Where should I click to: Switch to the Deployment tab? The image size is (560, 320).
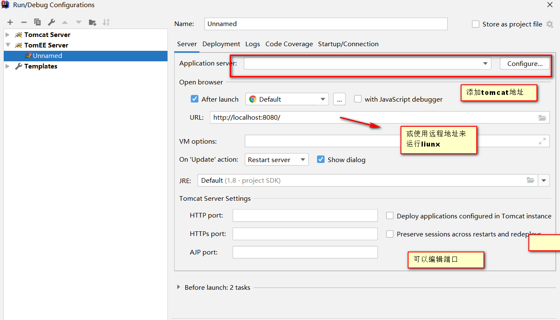[221, 44]
